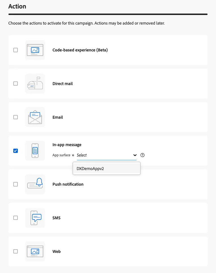Image resolution: width=216 pixels, height=273 pixels.
Task: Choose DXDemoAppv2 from the dropdown list
Action: click(x=107, y=168)
